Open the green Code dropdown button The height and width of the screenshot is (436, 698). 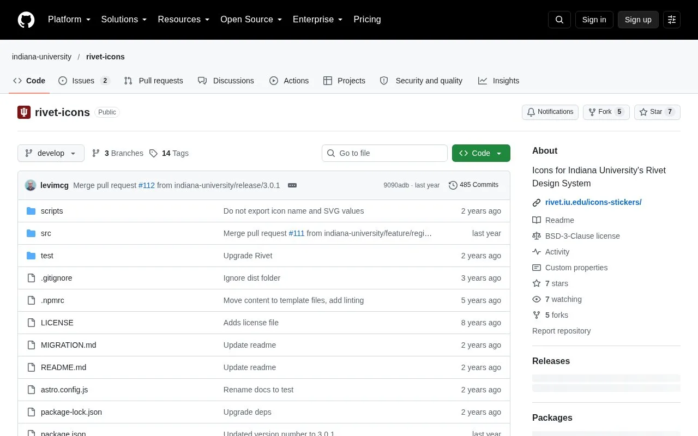(481, 153)
